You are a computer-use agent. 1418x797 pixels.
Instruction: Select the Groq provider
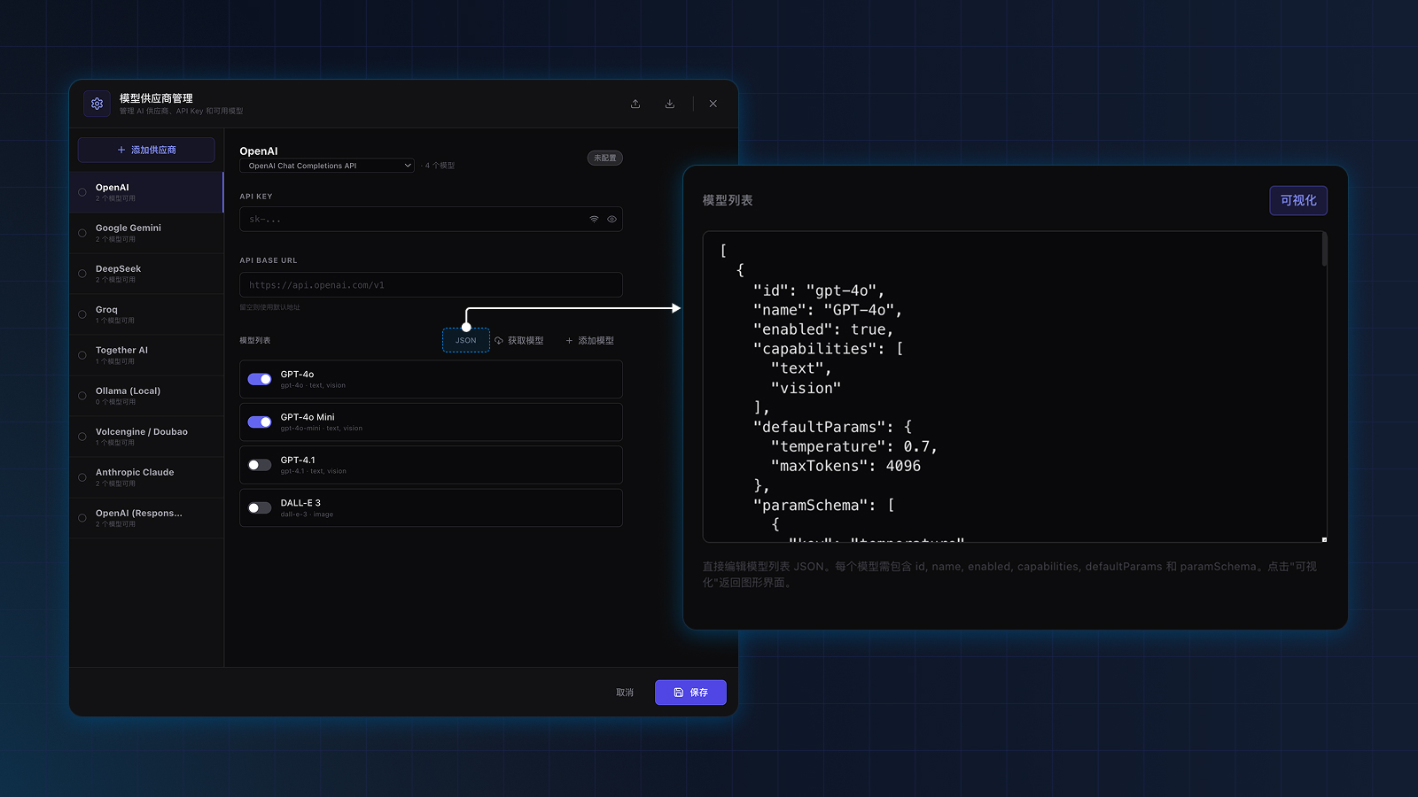coord(146,314)
